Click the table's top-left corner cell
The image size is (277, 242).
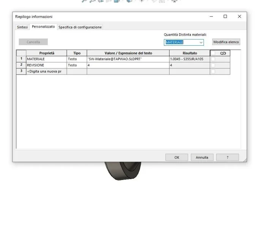click(x=21, y=53)
